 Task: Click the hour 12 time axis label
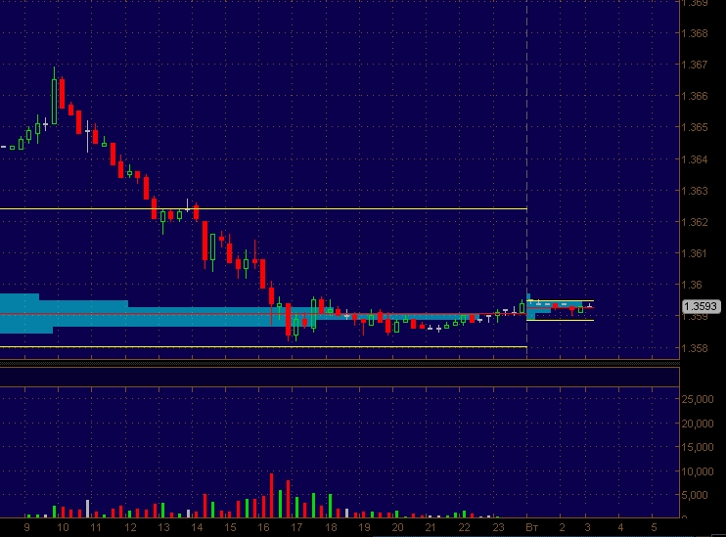[130, 527]
